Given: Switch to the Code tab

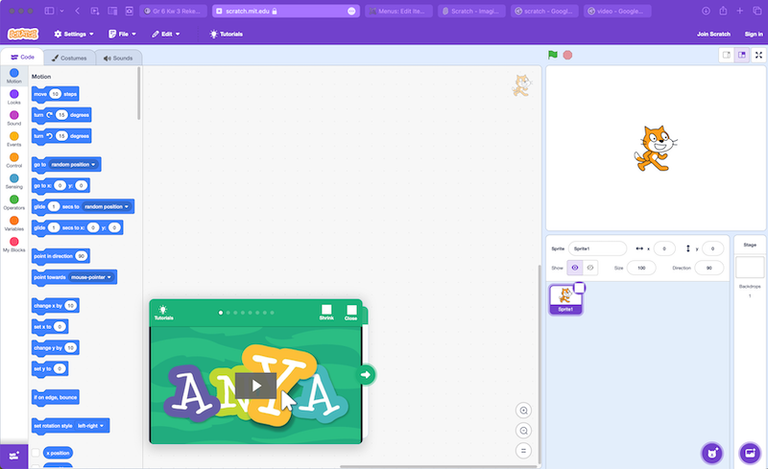Looking at the screenshot, I should point(22,58).
